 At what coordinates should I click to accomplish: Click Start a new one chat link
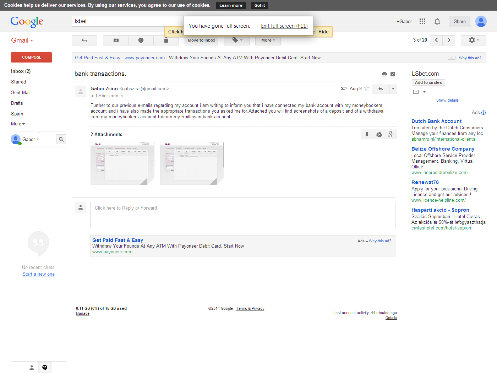(38, 274)
